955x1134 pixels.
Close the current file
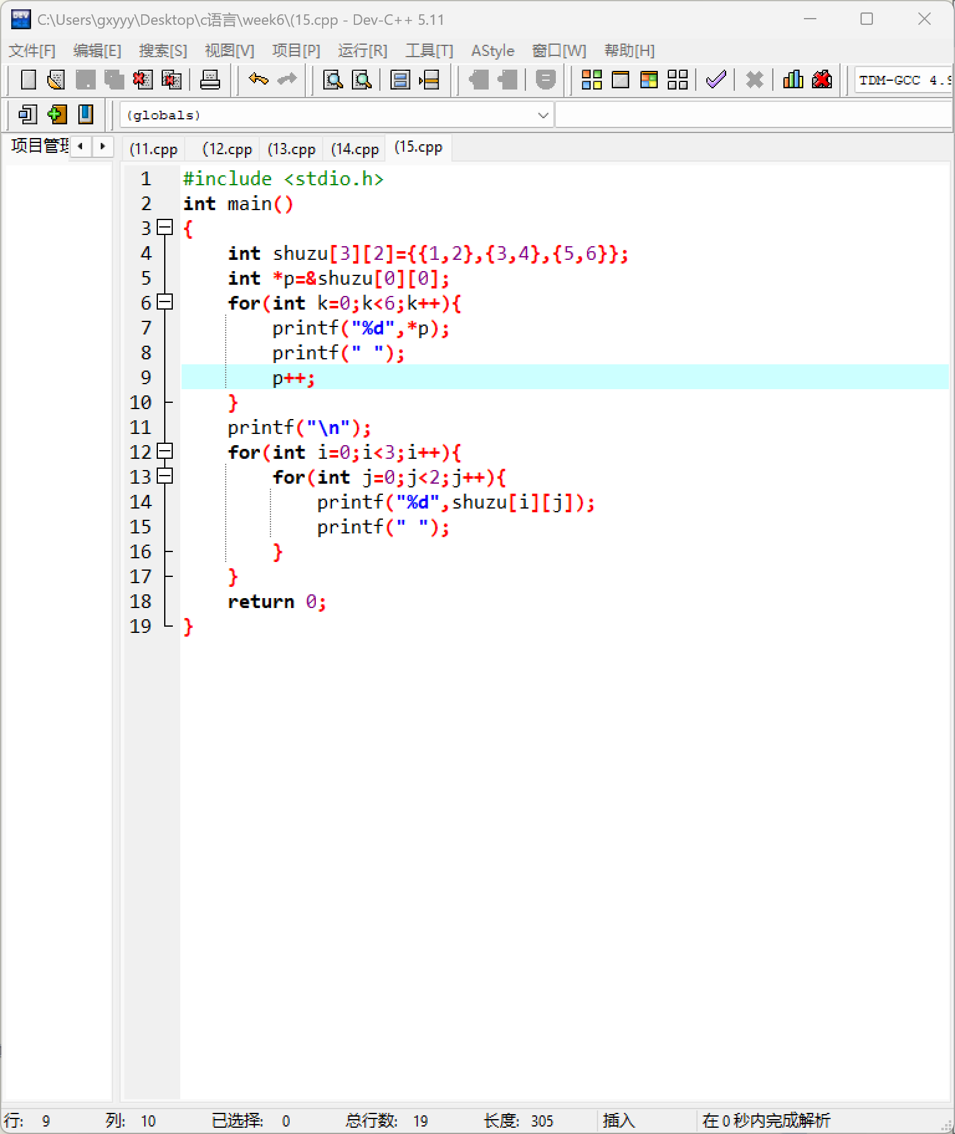143,80
